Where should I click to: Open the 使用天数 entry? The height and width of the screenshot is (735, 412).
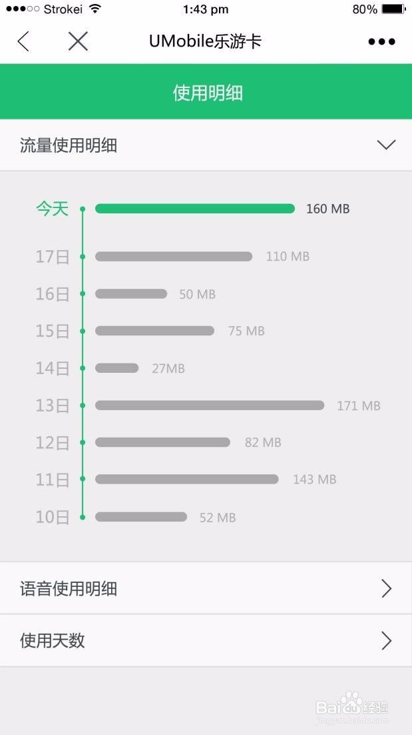tap(206, 640)
